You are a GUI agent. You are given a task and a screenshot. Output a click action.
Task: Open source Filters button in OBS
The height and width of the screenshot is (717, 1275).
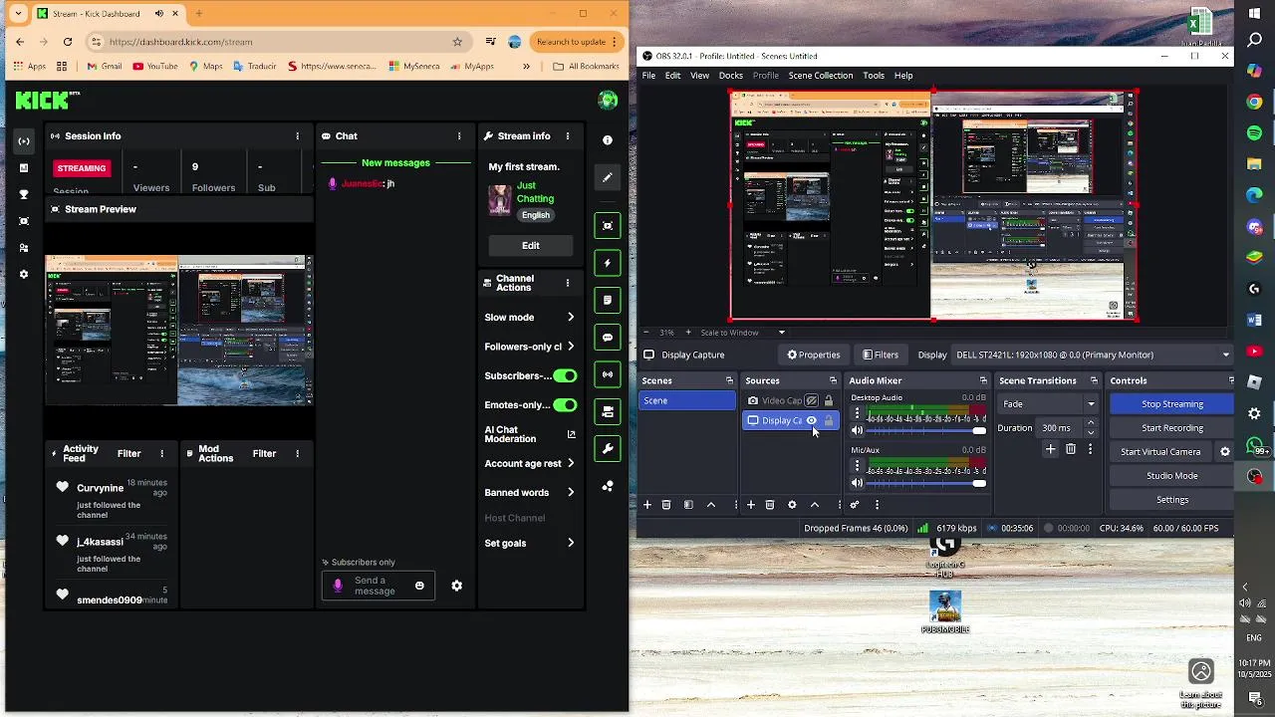[x=881, y=355]
